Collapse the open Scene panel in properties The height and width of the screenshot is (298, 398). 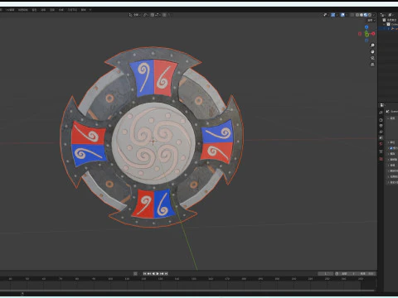(388, 118)
